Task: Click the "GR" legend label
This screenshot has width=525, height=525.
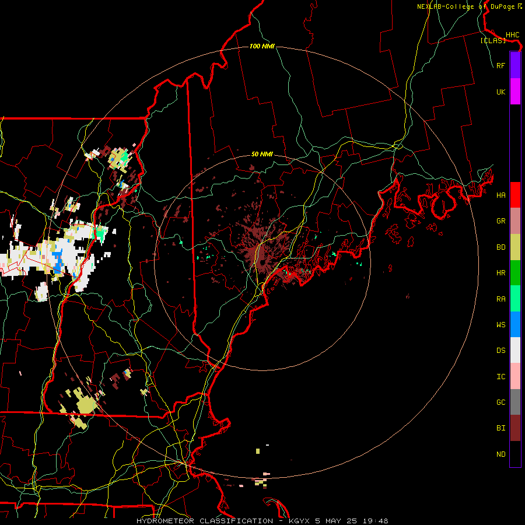Action: 501,221
